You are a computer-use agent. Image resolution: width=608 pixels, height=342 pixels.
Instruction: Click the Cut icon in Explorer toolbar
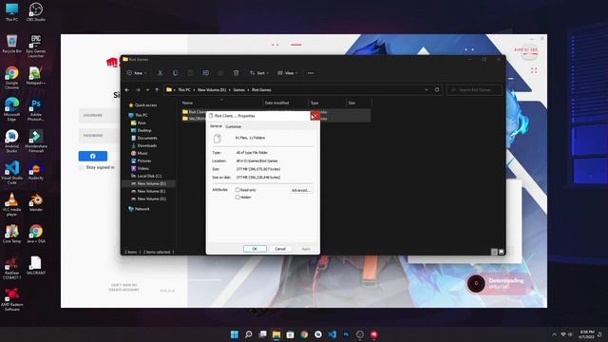click(x=160, y=73)
